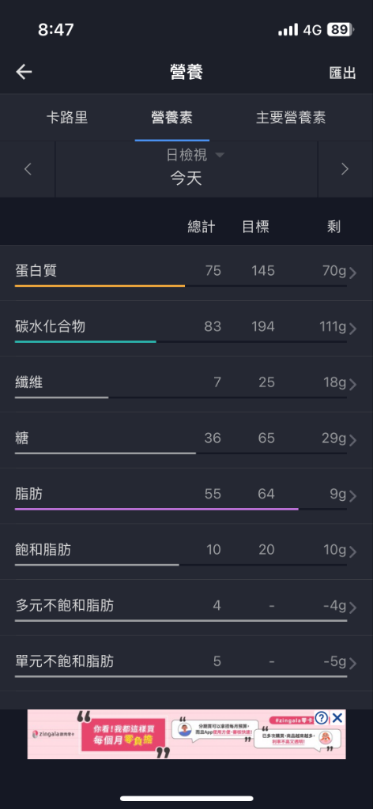Open the zingala advertisement banner
Viewport: 373px width, 809px height.
point(186,734)
